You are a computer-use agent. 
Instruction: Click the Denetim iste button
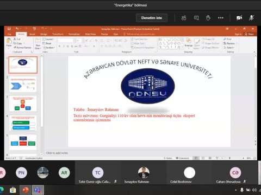coord(152,18)
